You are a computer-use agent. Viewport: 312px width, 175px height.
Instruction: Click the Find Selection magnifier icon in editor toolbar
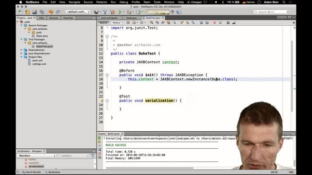point(152,23)
